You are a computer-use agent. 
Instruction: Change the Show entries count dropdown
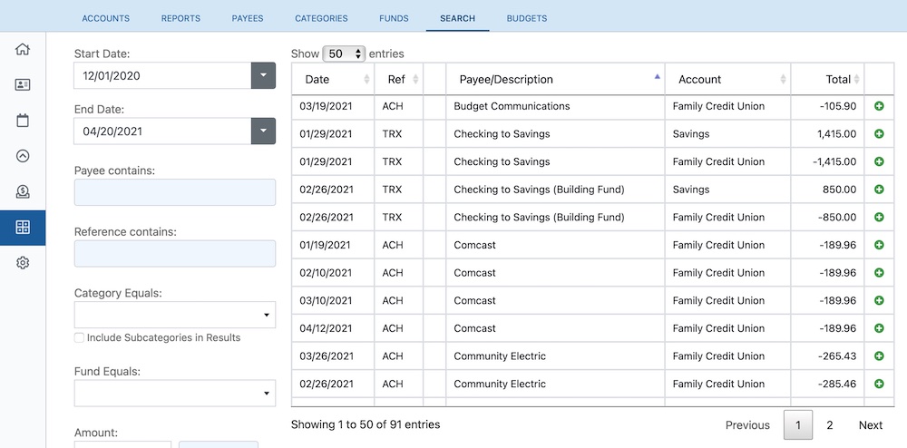[x=344, y=54]
